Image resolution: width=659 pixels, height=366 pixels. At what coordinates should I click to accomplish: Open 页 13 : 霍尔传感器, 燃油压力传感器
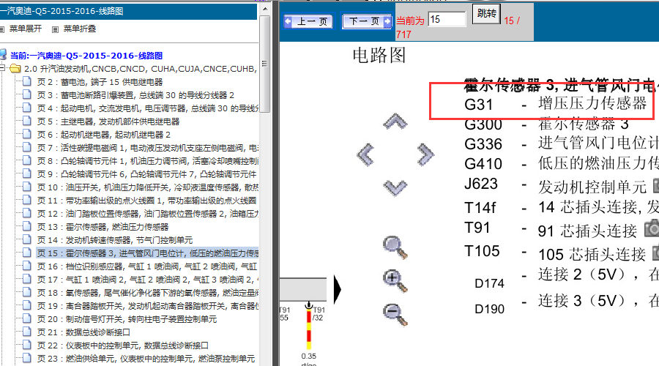pos(103,227)
